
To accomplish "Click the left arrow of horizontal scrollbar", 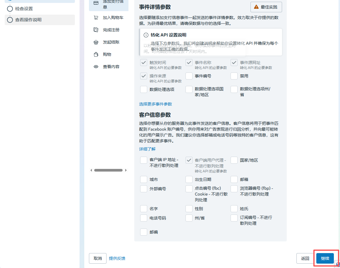I will click(91, 170).
